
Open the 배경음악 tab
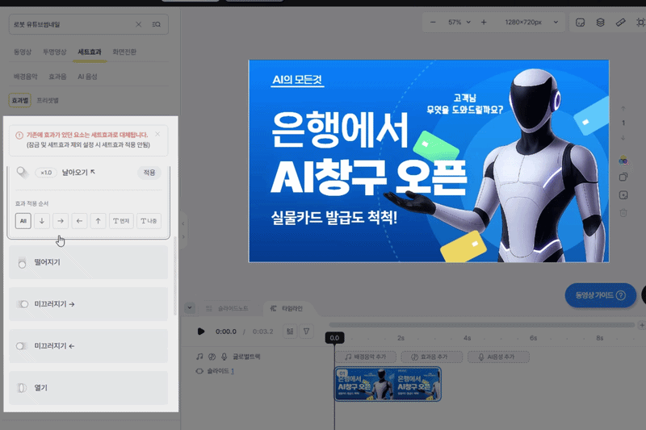pyautogui.click(x=25, y=77)
